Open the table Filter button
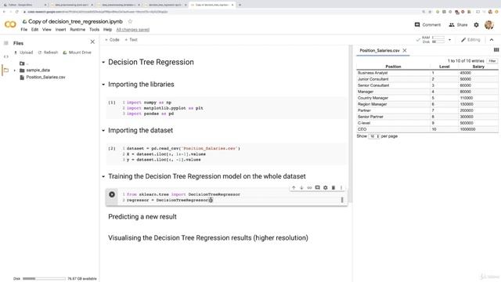The image size is (501, 282). [492, 61]
